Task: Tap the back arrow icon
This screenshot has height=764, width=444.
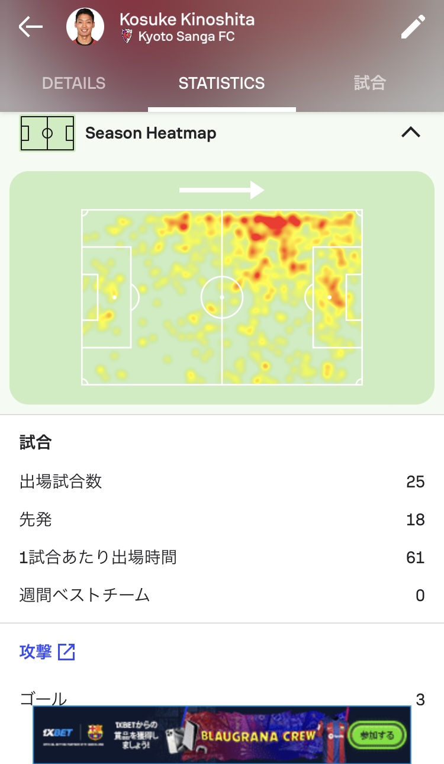Action: click(30, 27)
